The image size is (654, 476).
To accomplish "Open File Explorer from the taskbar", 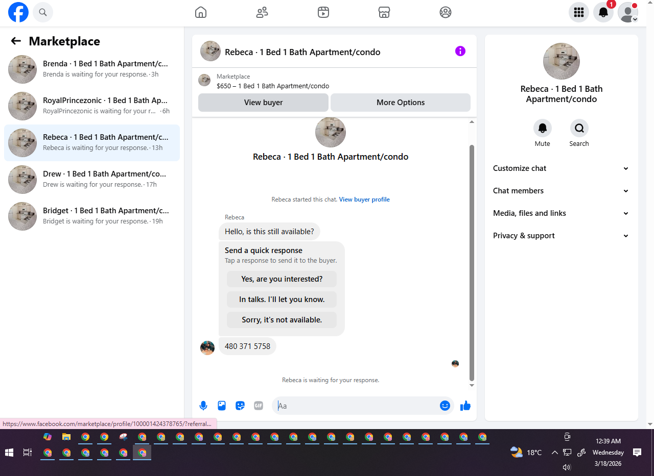I will point(66,437).
